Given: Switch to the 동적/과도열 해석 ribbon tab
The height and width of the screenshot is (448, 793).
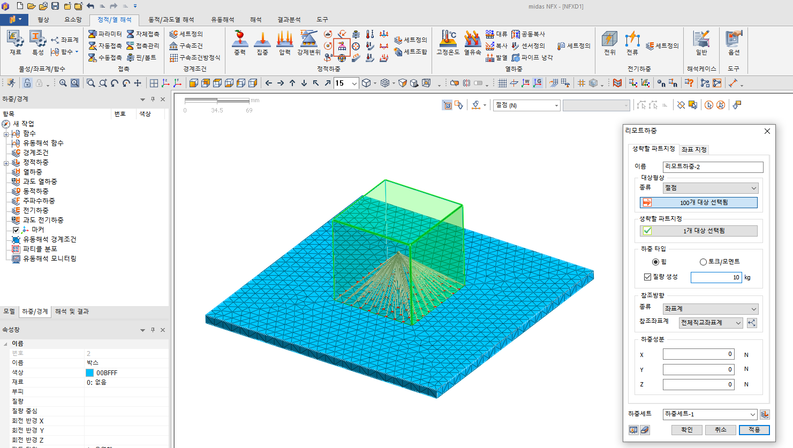Looking at the screenshot, I should (171, 20).
